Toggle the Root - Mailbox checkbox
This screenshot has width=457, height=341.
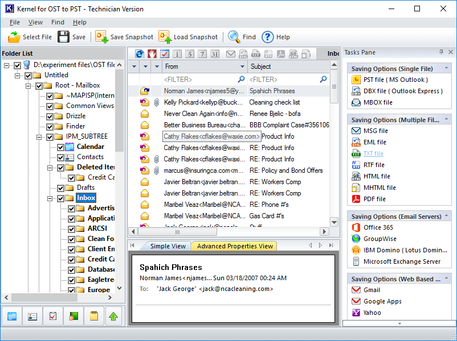39,86
